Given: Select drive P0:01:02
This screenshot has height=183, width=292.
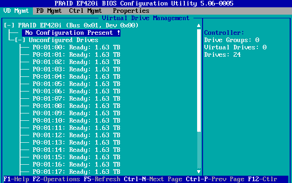Looking at the screenshot, I should [x=76, y=62].
